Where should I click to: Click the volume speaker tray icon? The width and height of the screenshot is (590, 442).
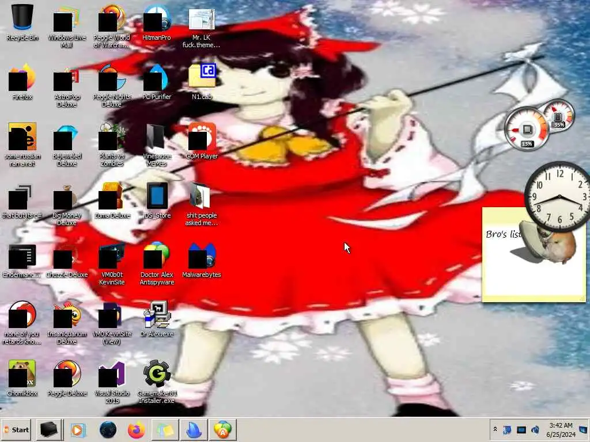(x=535, y=429)
